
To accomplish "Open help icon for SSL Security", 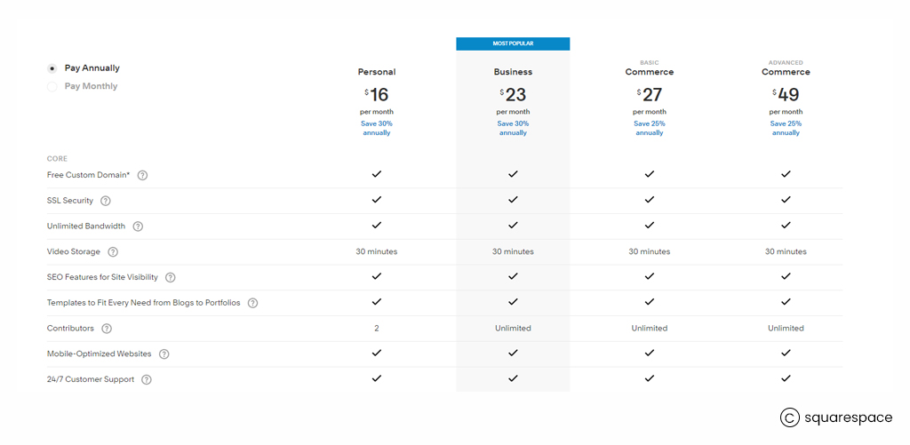I will 105,201.
